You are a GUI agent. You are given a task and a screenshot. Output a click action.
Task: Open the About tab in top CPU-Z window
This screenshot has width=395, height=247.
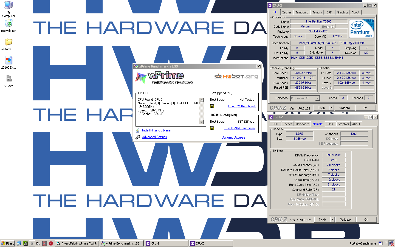356,12
